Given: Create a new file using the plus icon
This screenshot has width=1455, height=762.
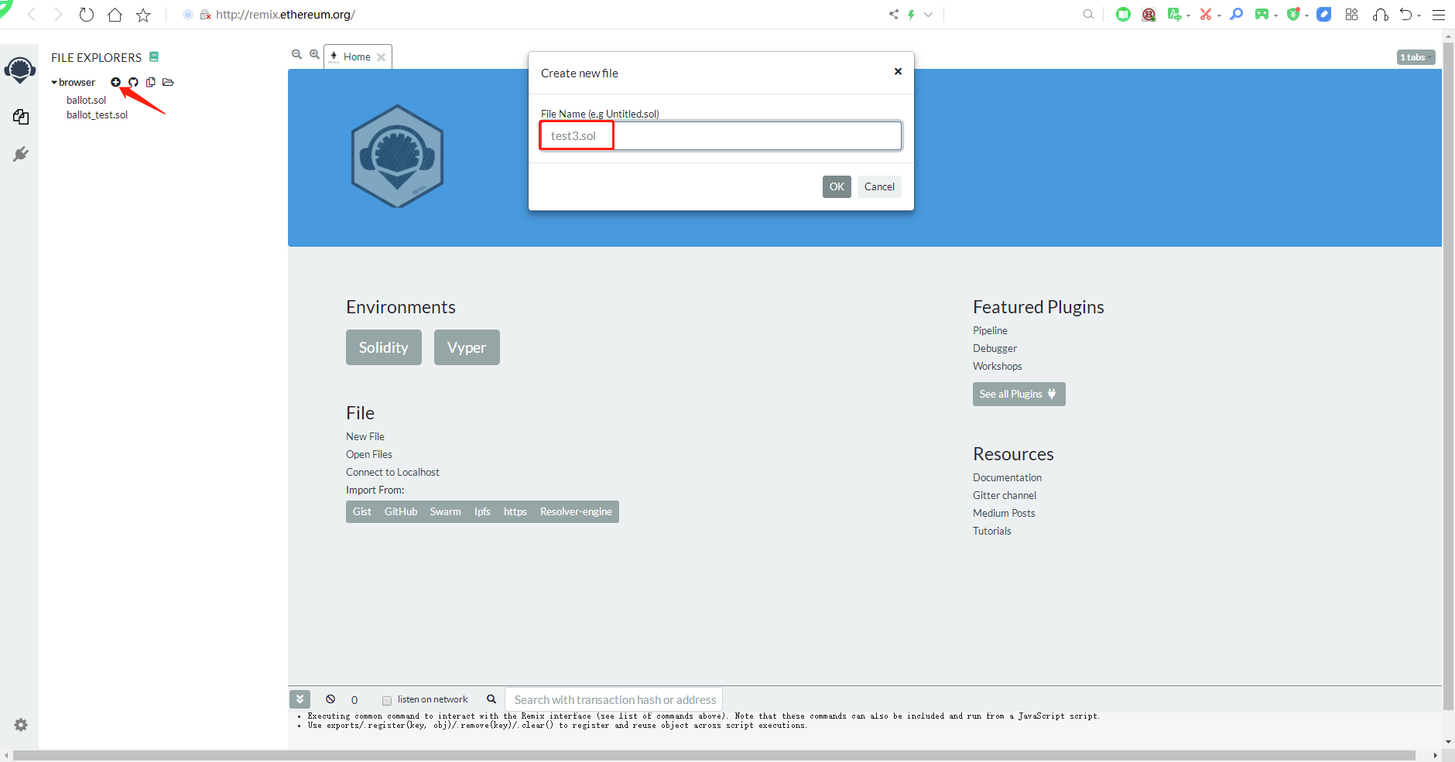Looking at the screenshot, I should [115, 82].
